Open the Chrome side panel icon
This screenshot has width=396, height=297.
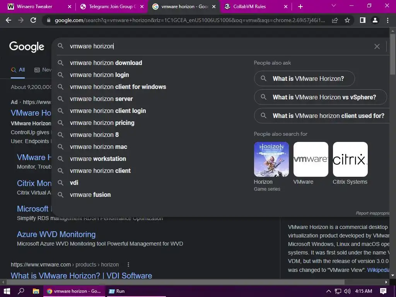[x=363, y=20]
